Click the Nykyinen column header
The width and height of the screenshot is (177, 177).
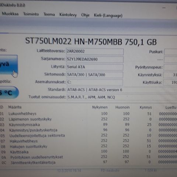(x=100, y=107)
